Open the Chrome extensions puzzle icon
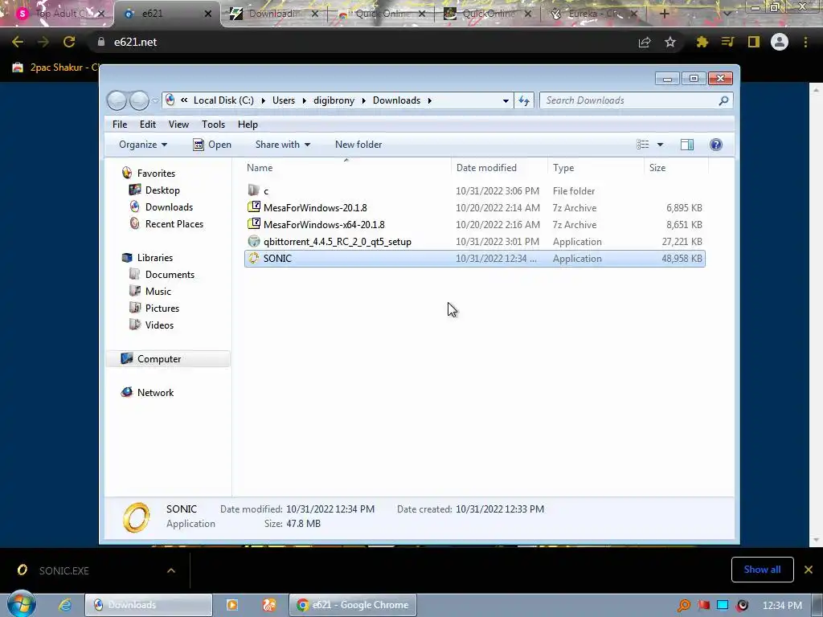 pyautogui.click(x=702, y=42)
